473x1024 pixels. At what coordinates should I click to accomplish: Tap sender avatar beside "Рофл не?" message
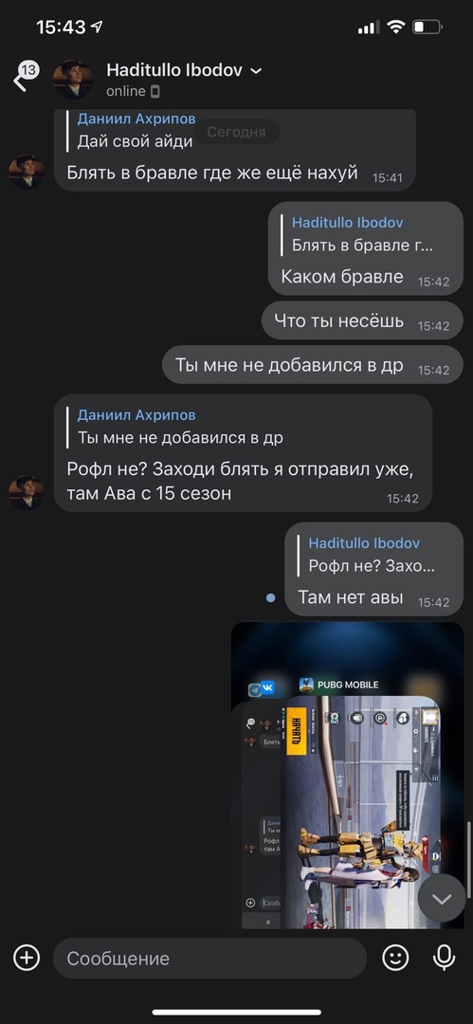pyautogui.click(x=27, y=493)
